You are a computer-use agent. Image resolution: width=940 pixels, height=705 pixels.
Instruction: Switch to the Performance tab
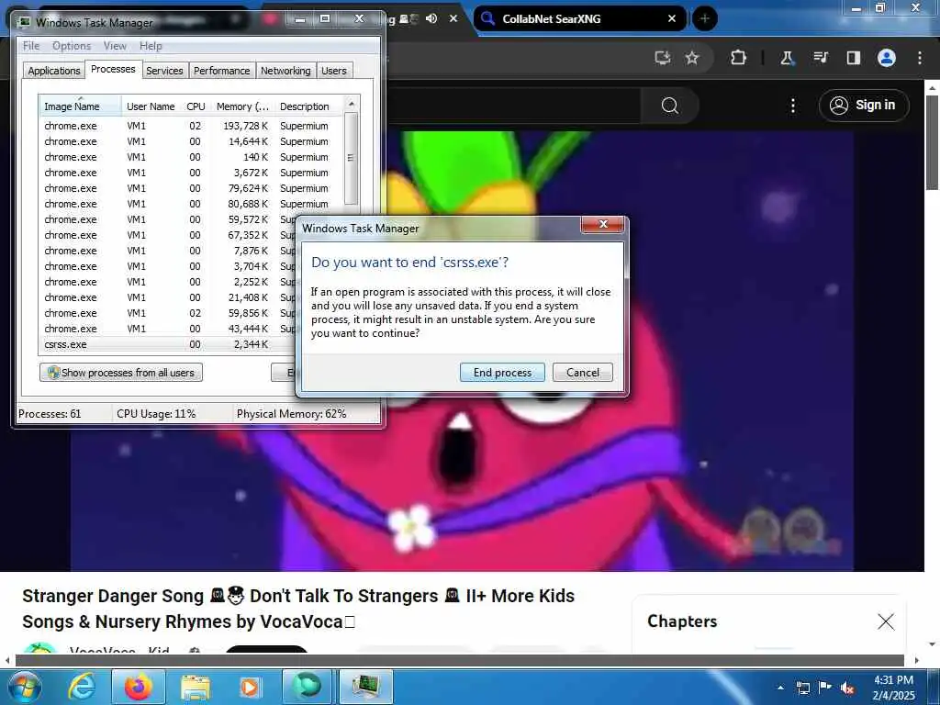coord(222,70)
